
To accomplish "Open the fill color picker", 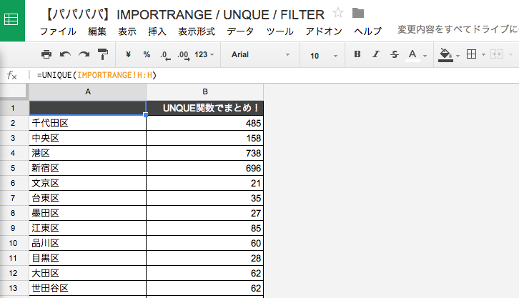I will tap(445, 55).
